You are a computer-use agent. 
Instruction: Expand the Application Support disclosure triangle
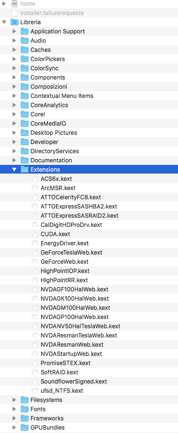[15, 31]
